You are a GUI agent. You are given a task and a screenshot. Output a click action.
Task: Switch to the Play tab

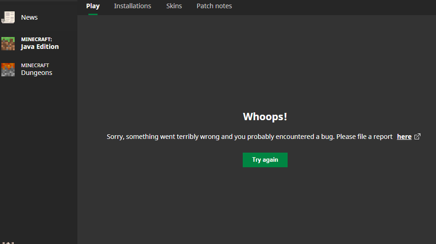[x=93, y=6]
